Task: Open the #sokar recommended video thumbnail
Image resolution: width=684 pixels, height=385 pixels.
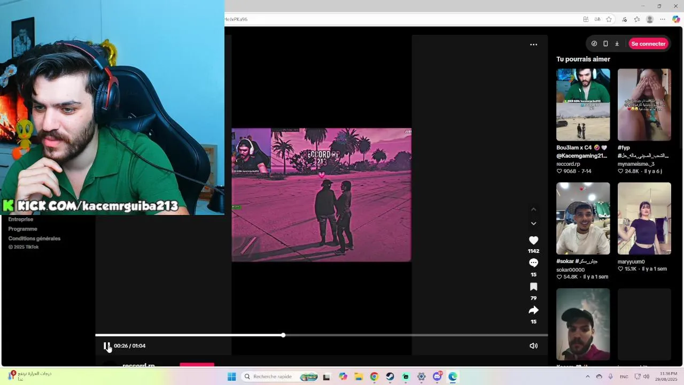Action: [x=583, y=218]
